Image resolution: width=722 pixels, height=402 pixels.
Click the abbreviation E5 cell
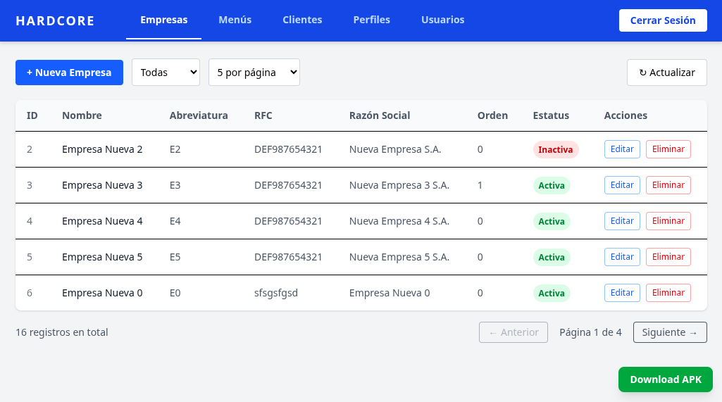[x=175, y=257]
